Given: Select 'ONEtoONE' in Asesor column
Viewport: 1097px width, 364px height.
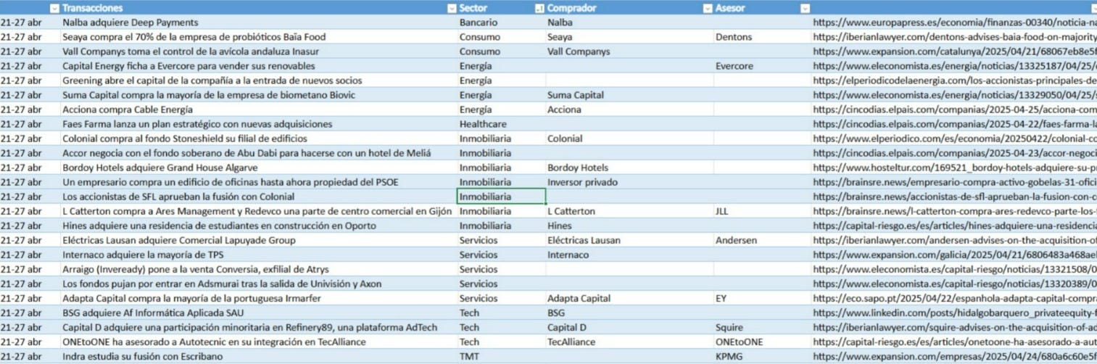Looking at the screenshot, I should coord(762,342).
